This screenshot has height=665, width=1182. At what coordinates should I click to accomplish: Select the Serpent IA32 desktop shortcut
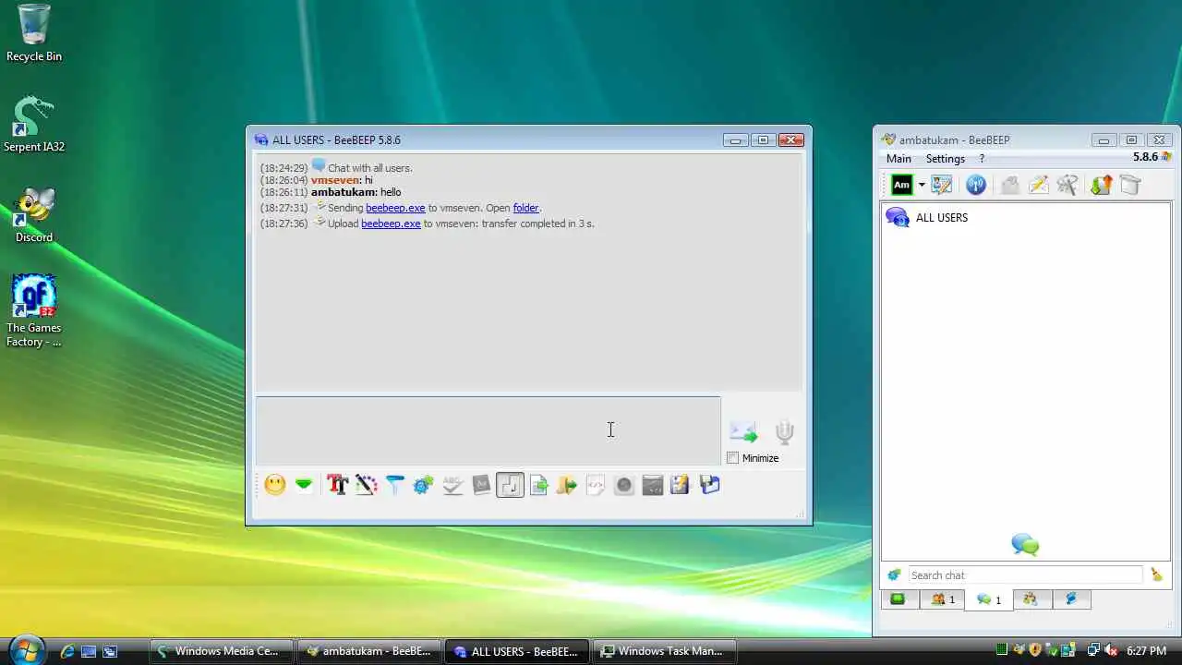click(34, 124)
